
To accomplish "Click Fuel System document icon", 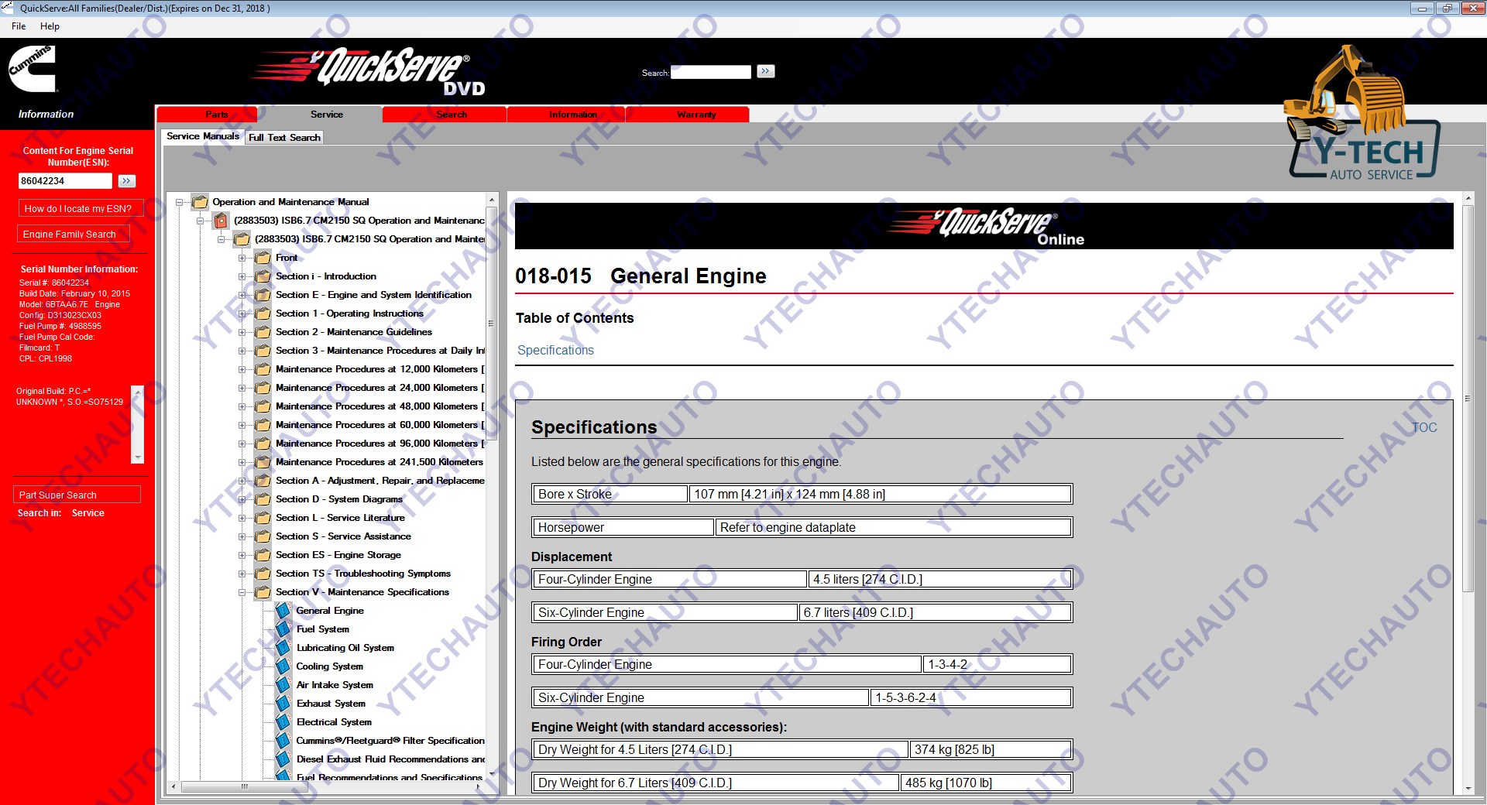I will (283, 629).
